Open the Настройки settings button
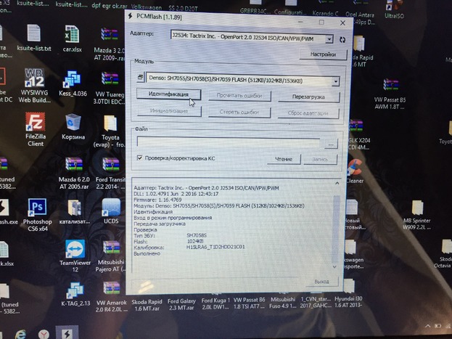452x339 pixels. point(322,54)
